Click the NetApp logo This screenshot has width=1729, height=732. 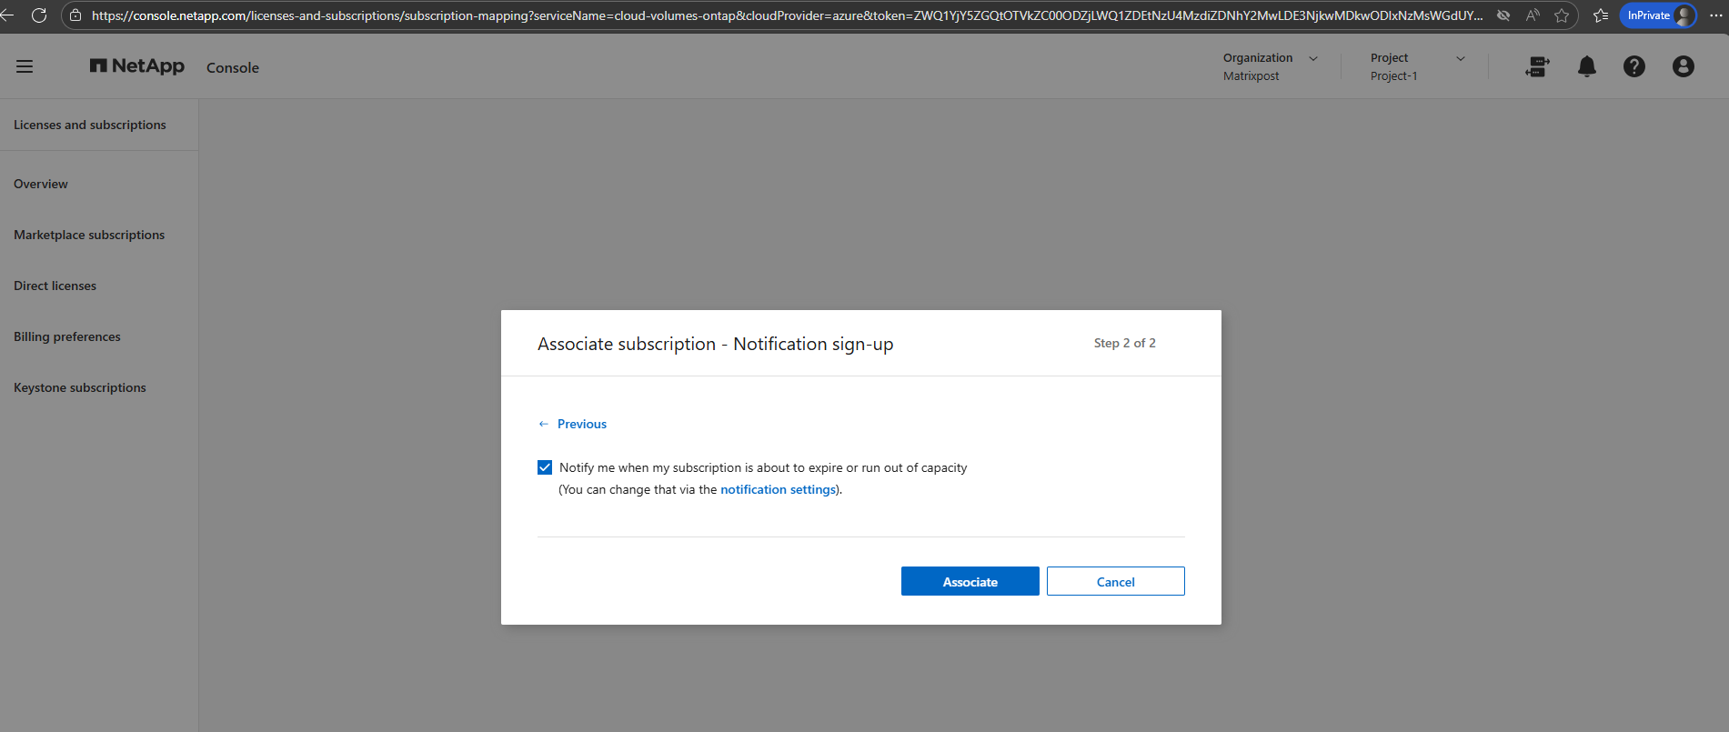tap(137, 66)
